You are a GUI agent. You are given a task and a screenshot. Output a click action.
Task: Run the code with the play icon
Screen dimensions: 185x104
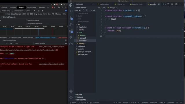pyautogui.click(x=172, y=4)
